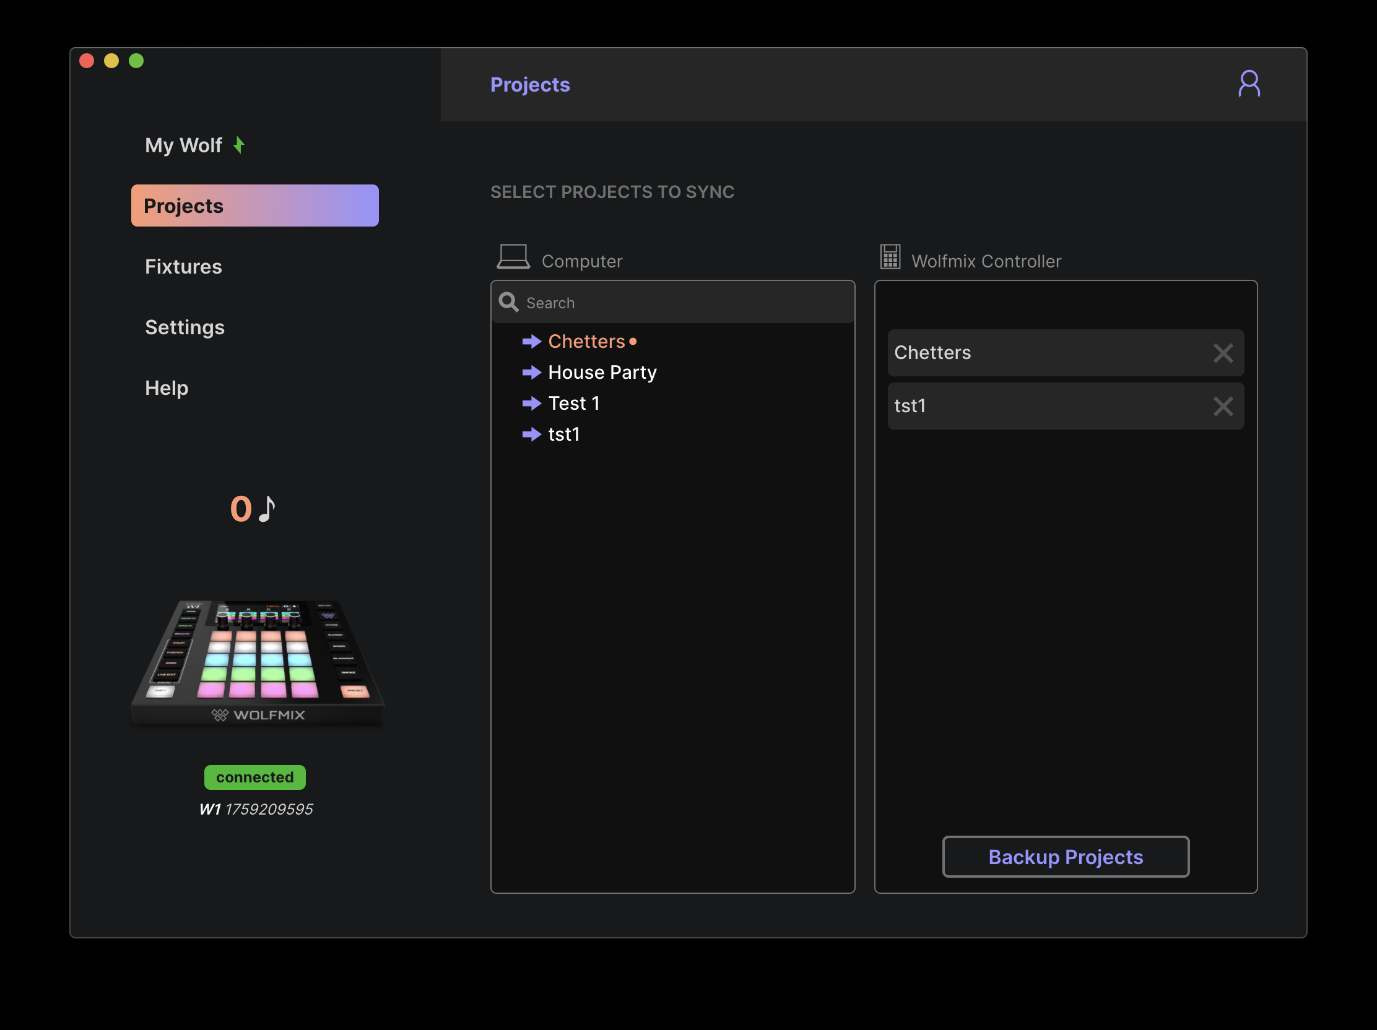Click the green connected status badge
Image resolution: width=1377 pixels, height=1030 pixels.
[254, 777]
